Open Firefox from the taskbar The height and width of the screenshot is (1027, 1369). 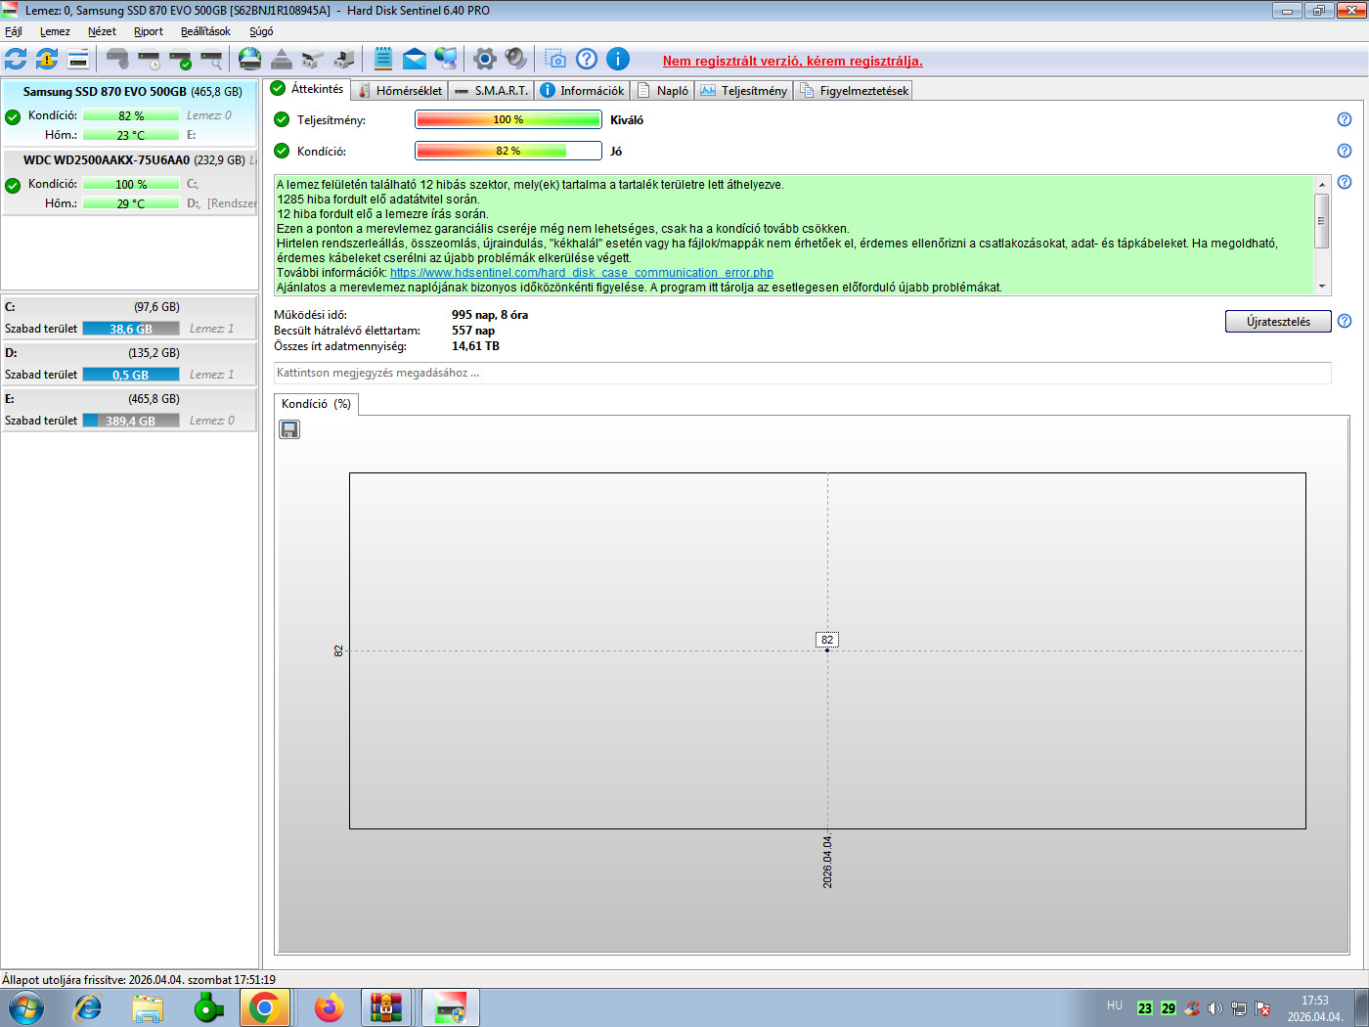click(x=330, y=1007)
